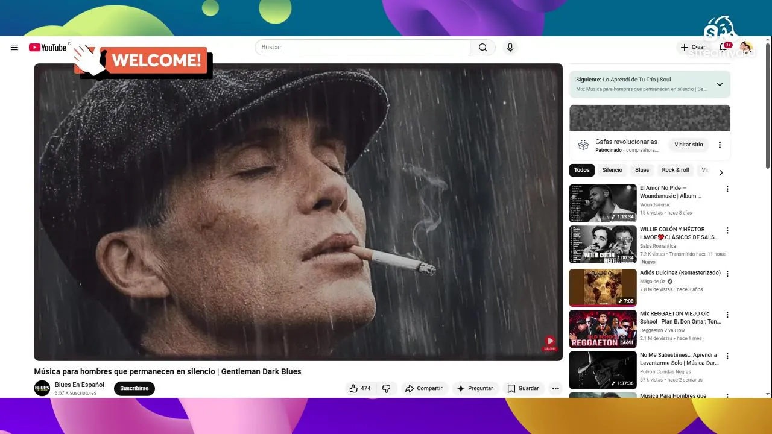Click the Suscribirse button
This screenshot has width=772, height=434.
point(134,389)
